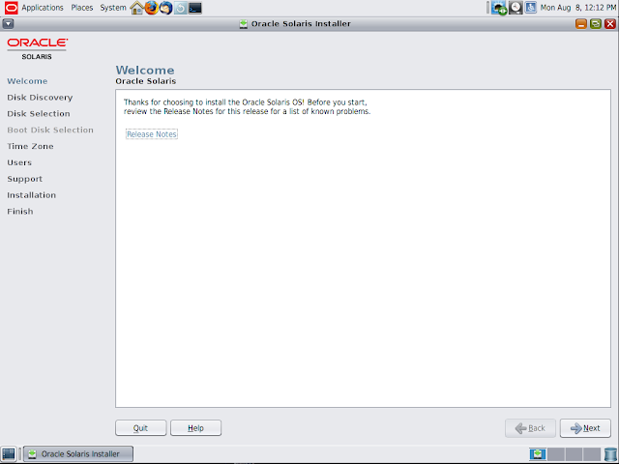Open the Places menu
Image resolution: width=619 pixels, height=464 pixels.
pos(81,8)
